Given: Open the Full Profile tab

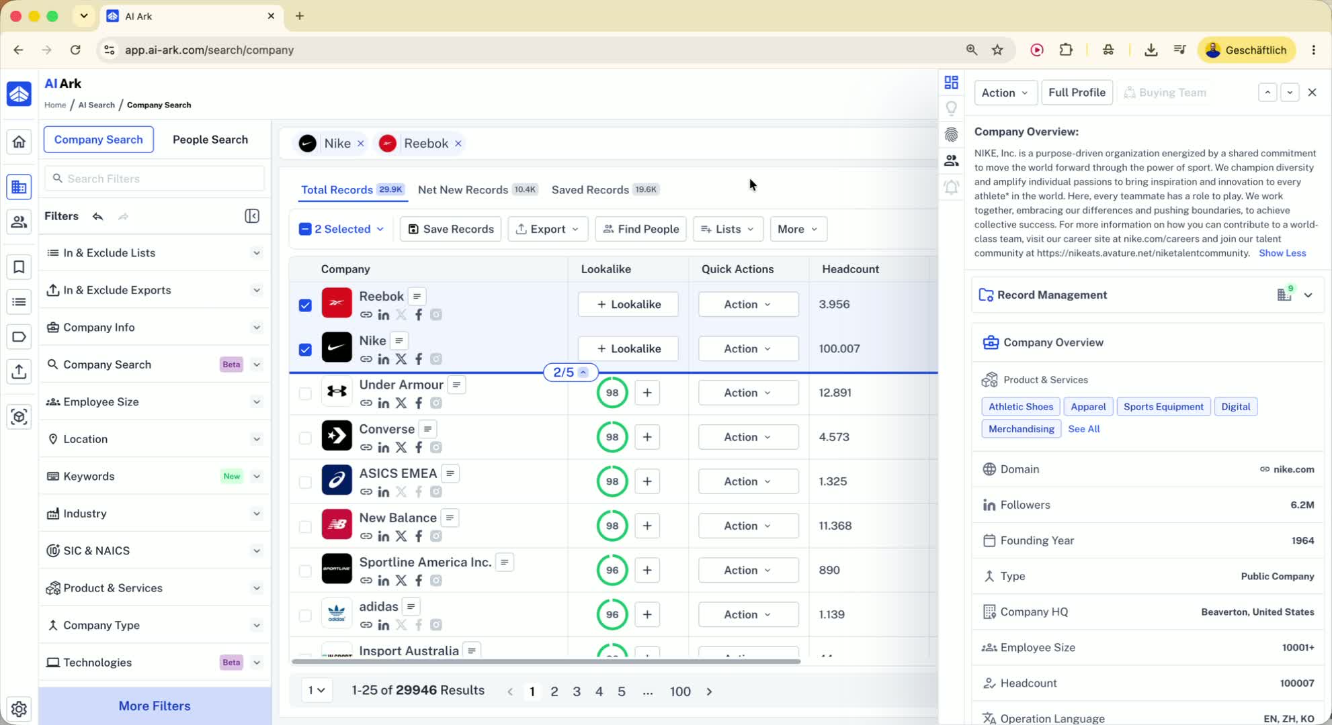Looking at the screenshot, I should (1077, 93).
